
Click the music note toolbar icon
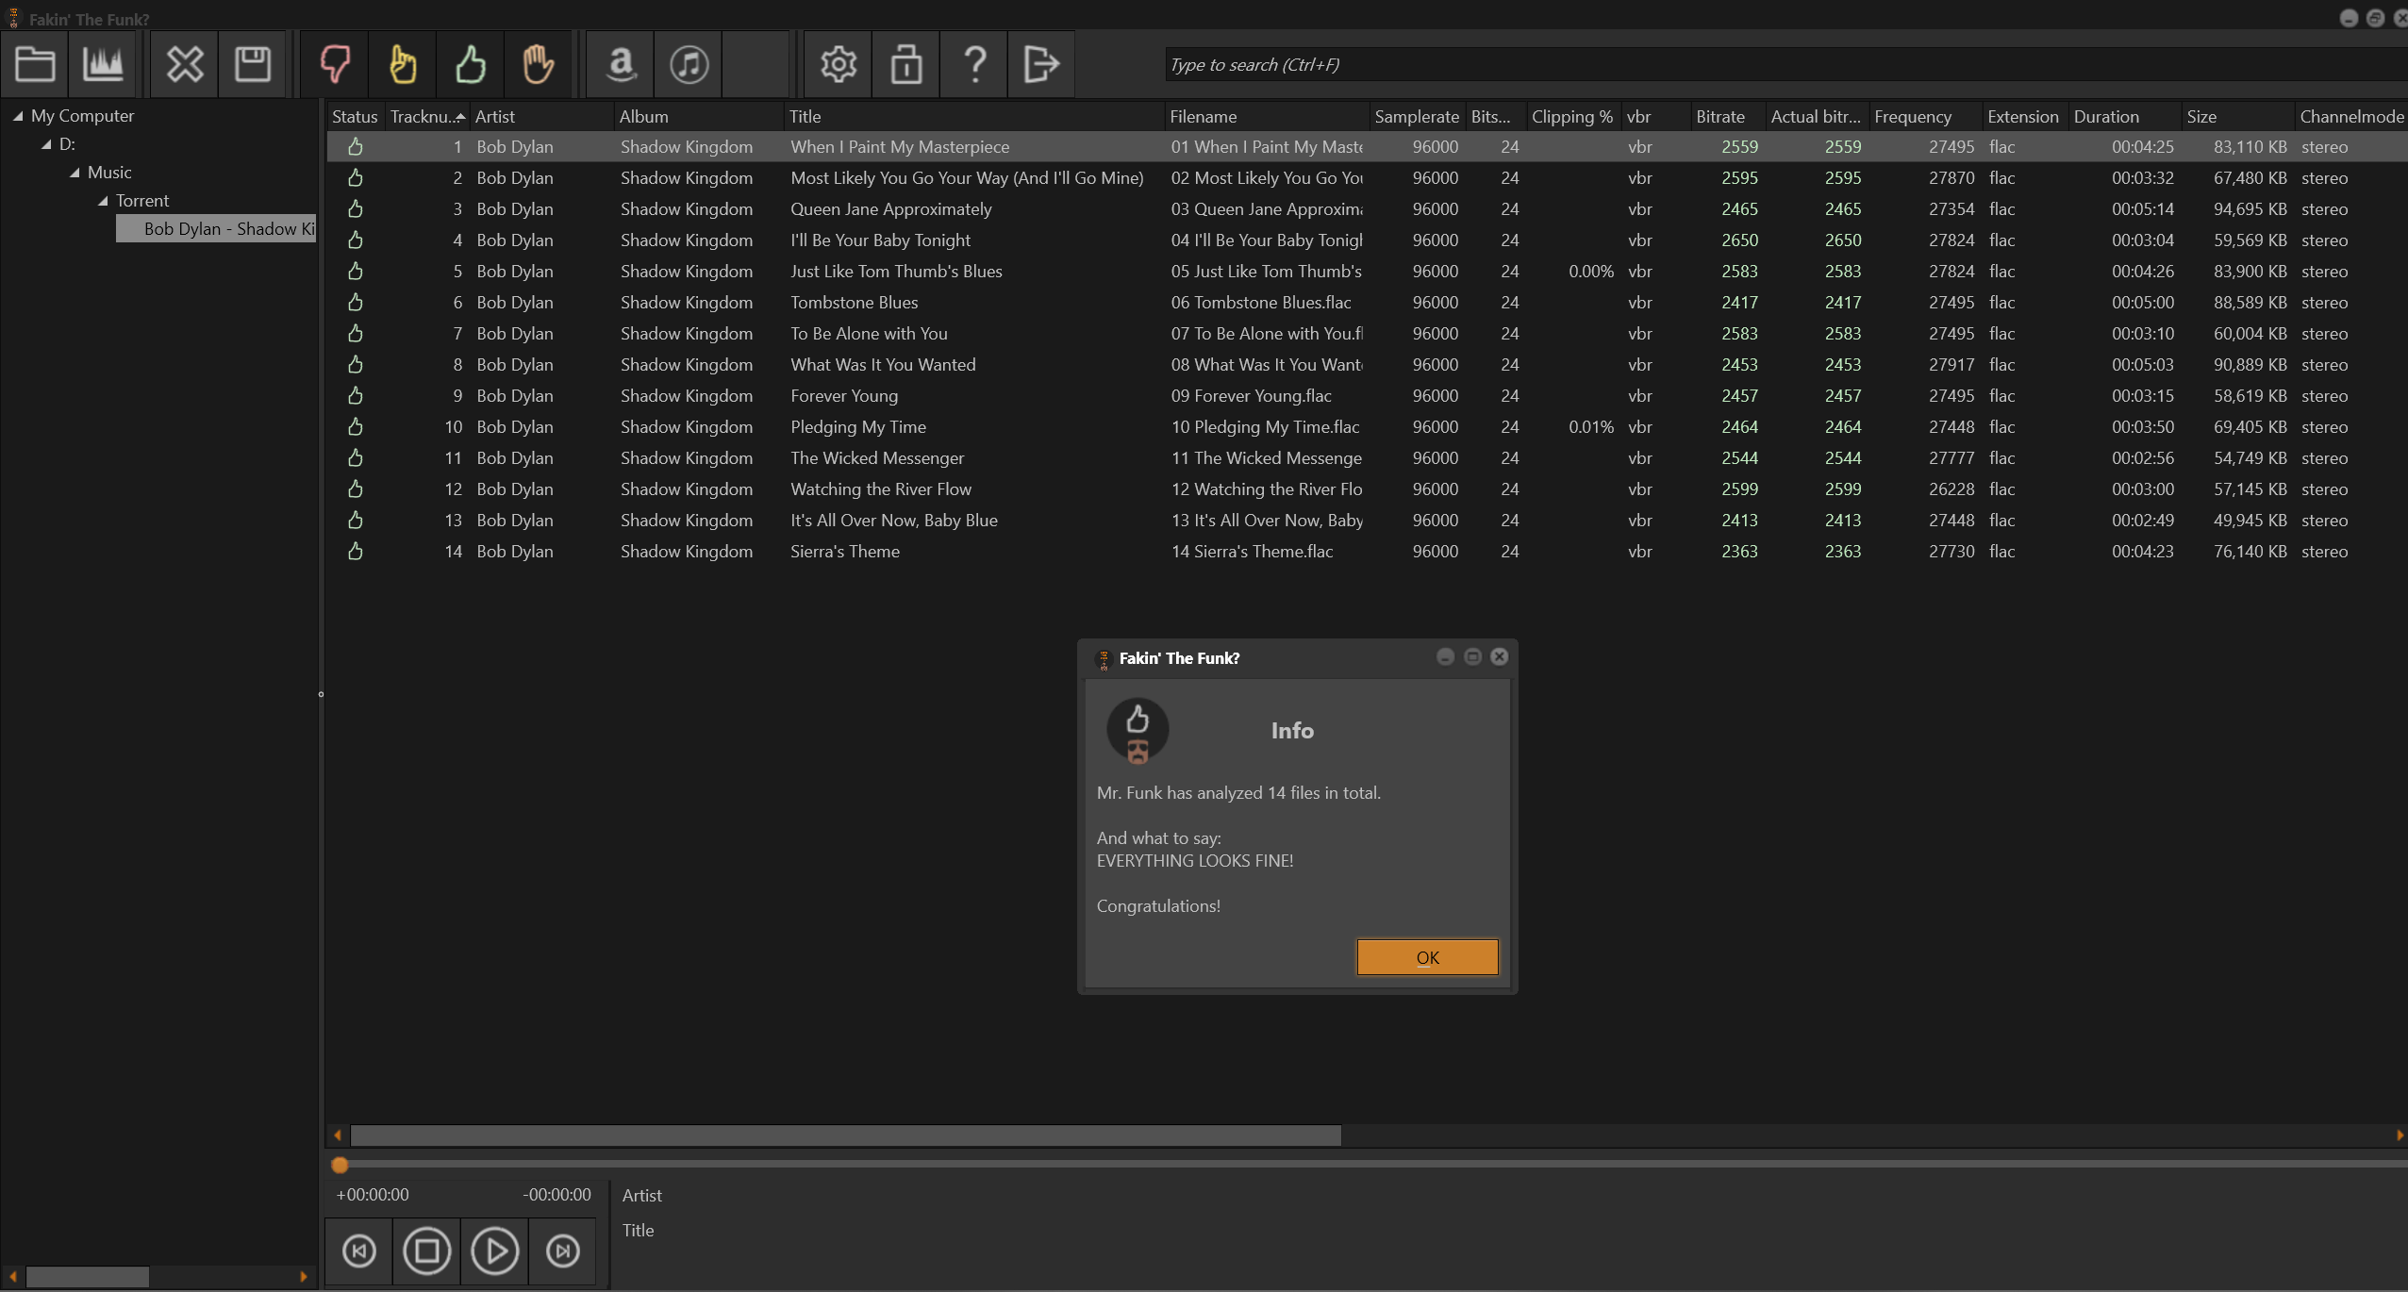pos(689,64)
